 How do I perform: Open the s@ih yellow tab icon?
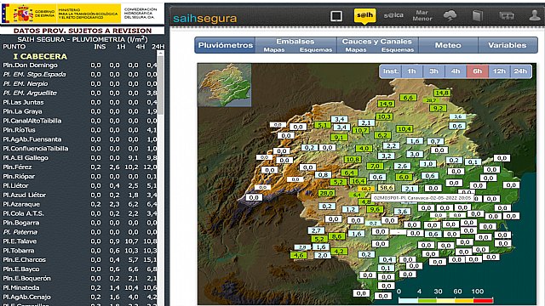click(x=364, y=15)
